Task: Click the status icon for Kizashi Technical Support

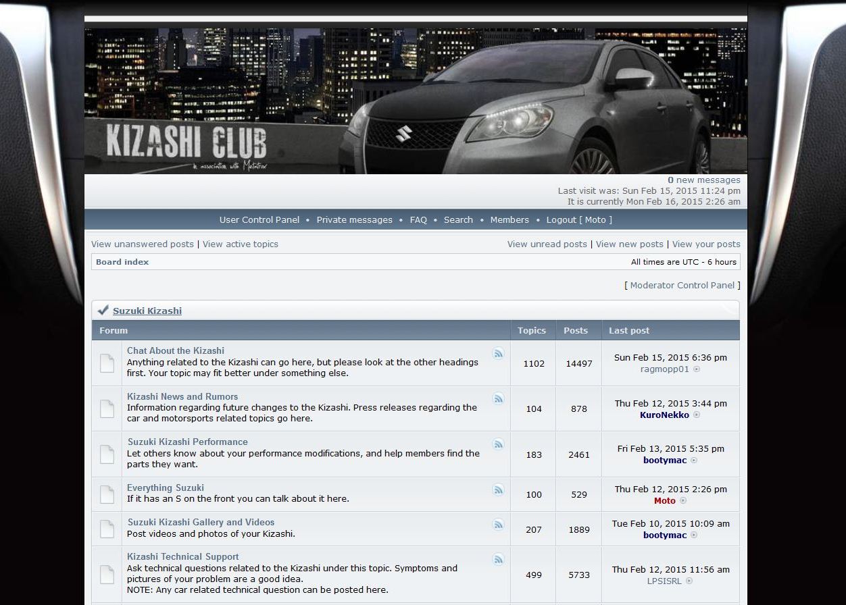Action: [x=107, y=575]
